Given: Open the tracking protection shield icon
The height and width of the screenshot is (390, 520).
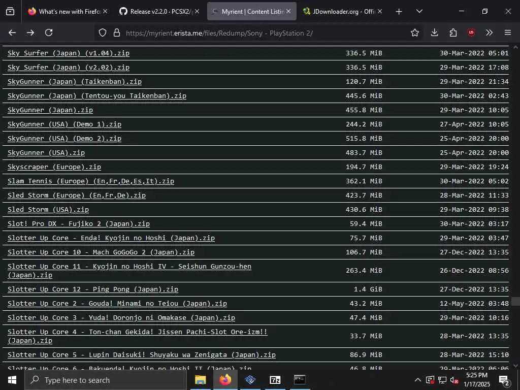Looking at the screenshot, I should pos(103,32).
